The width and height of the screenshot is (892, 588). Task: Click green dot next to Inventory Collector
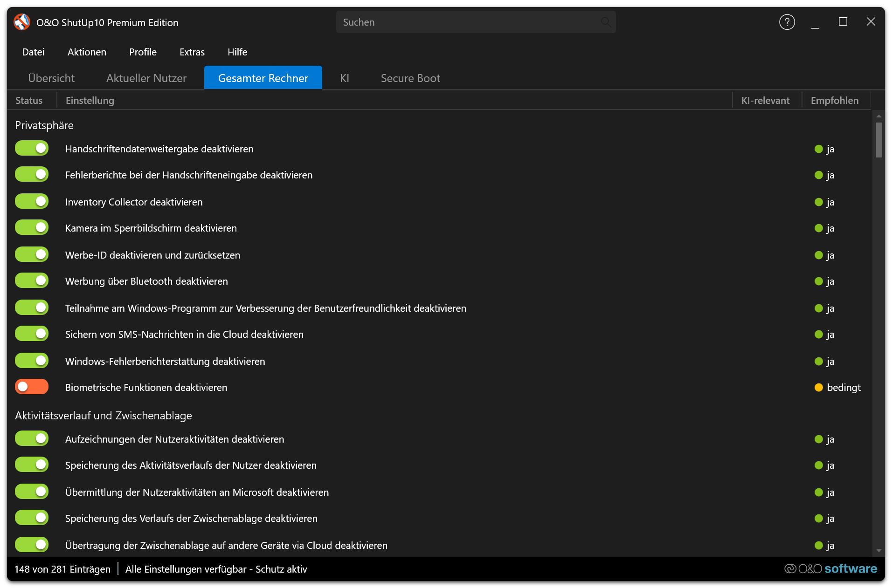pos(818,202)
